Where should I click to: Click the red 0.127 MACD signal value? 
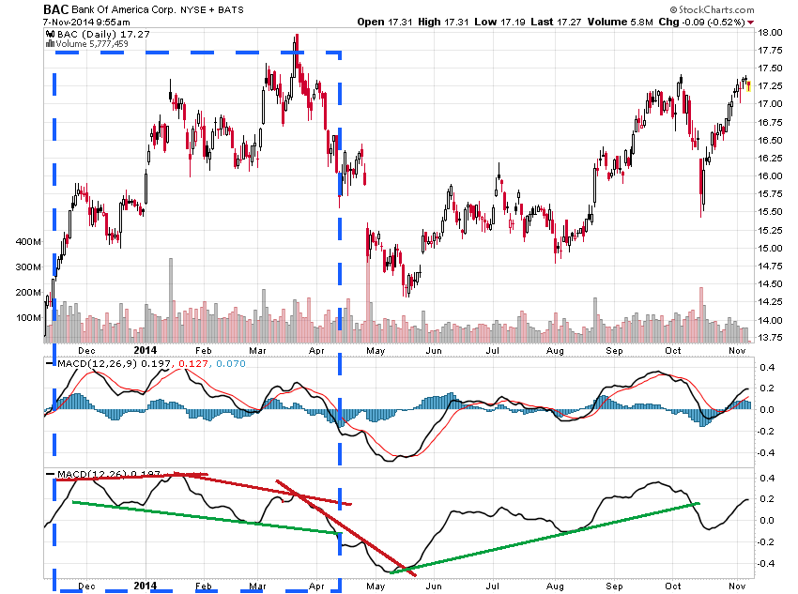[193, 363]
